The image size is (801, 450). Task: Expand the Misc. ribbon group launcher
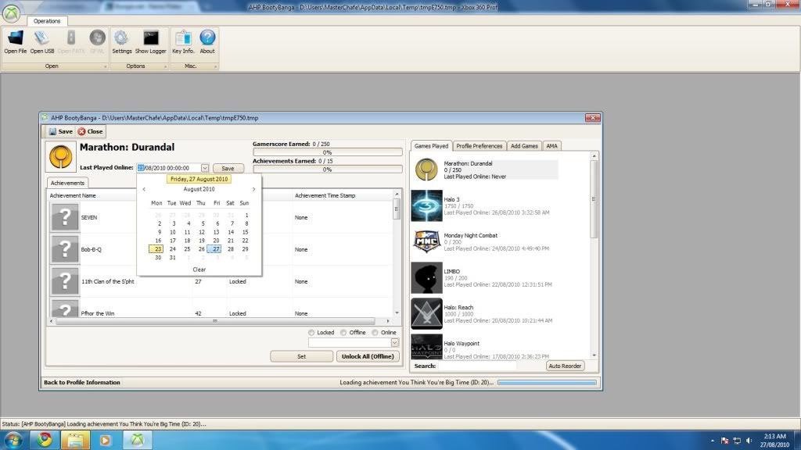pos(215,67)
